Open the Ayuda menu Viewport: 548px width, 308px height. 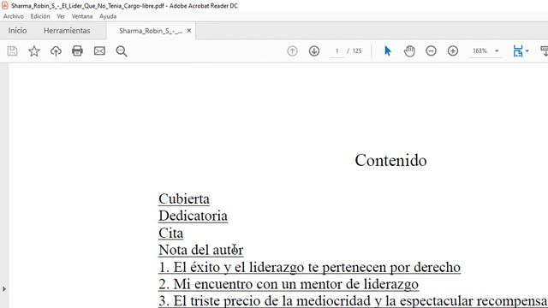(x=108, y=16)
